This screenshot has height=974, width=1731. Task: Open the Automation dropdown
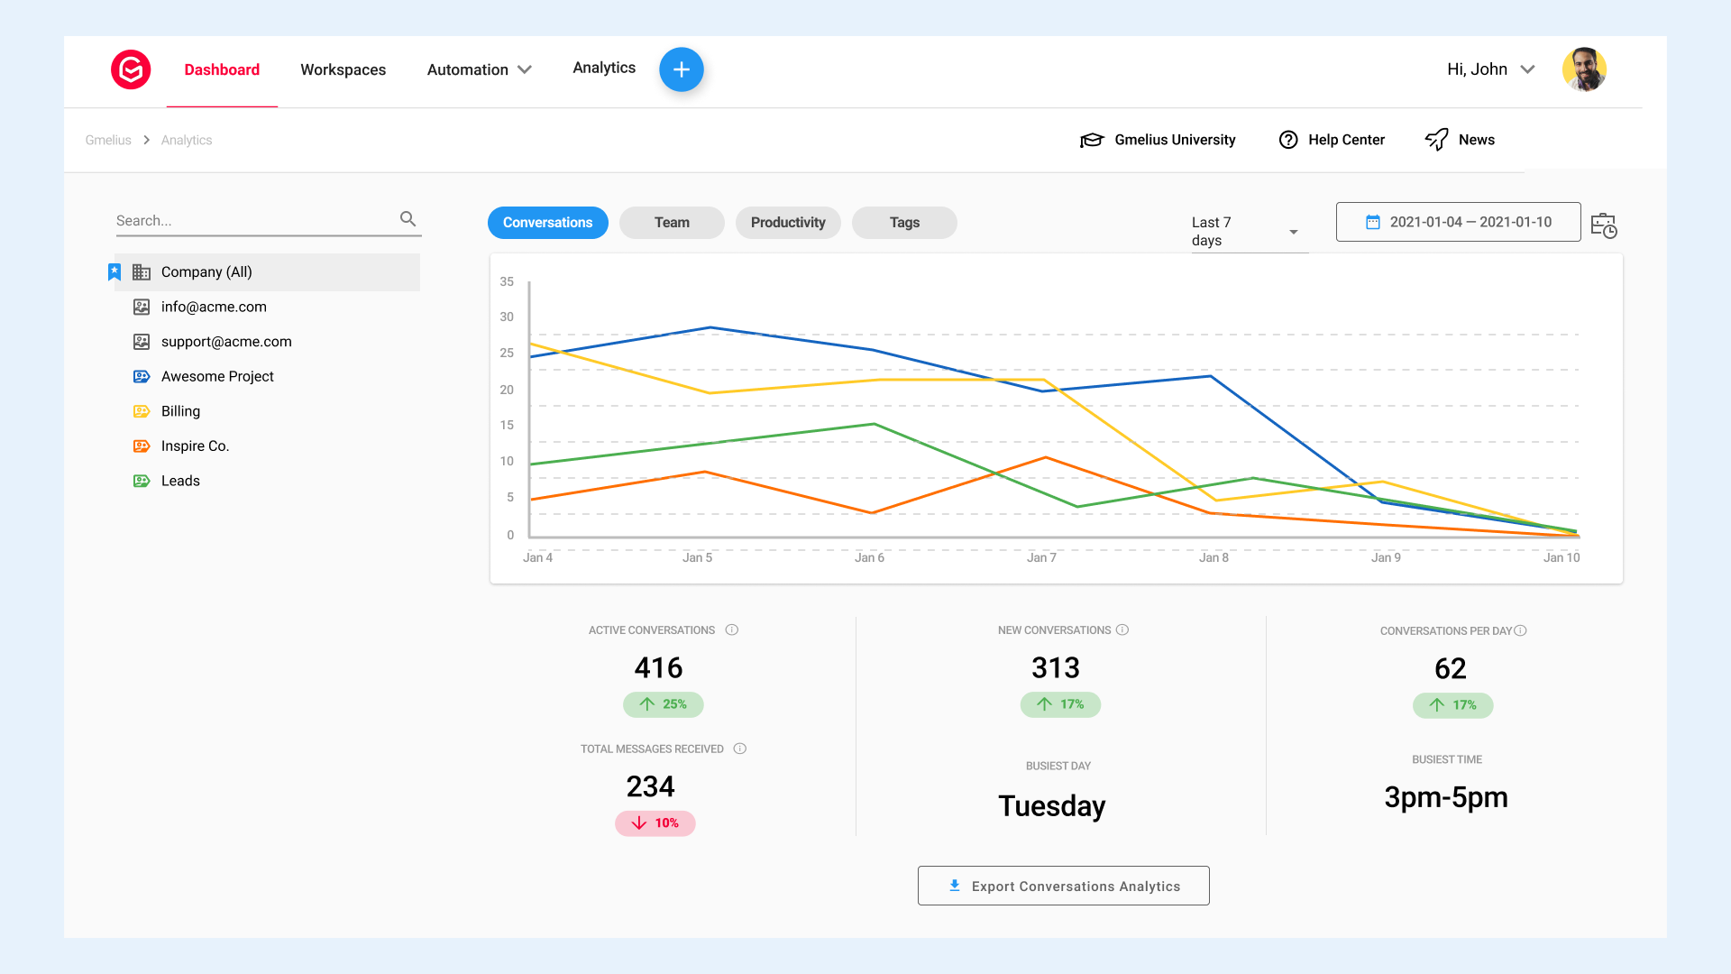point(479,69)
